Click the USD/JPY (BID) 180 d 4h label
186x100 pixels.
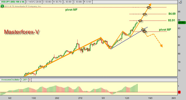tap(13, 2)
